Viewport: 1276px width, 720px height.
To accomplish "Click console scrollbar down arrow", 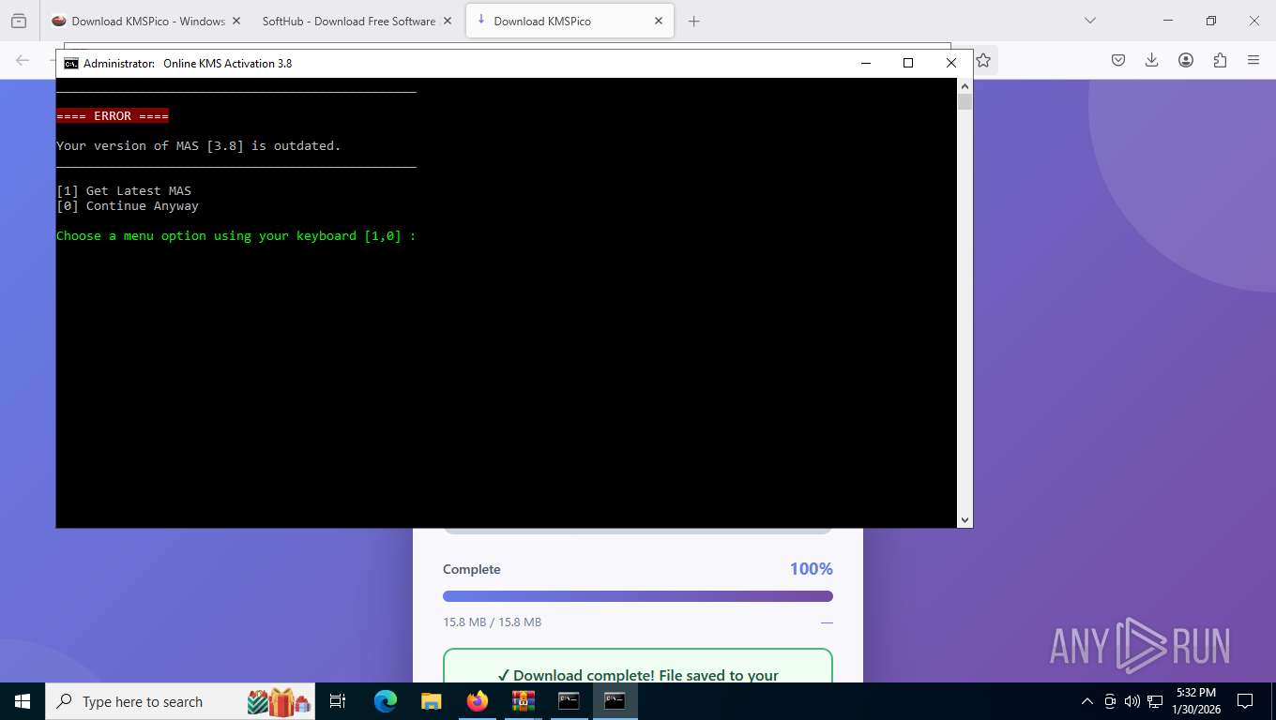I will (965, 519).
